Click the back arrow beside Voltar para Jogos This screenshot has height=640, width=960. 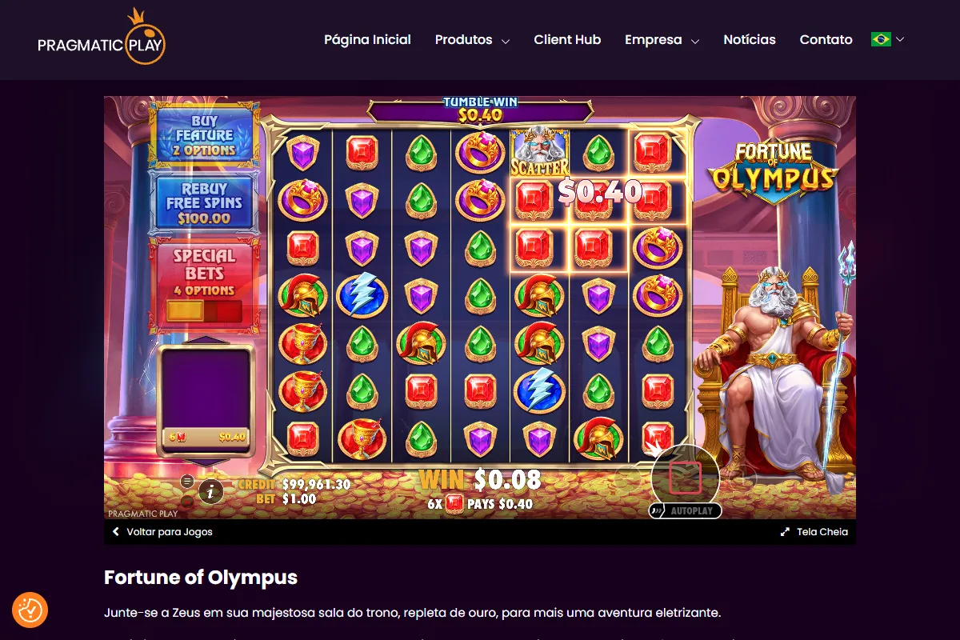[116, 532]
